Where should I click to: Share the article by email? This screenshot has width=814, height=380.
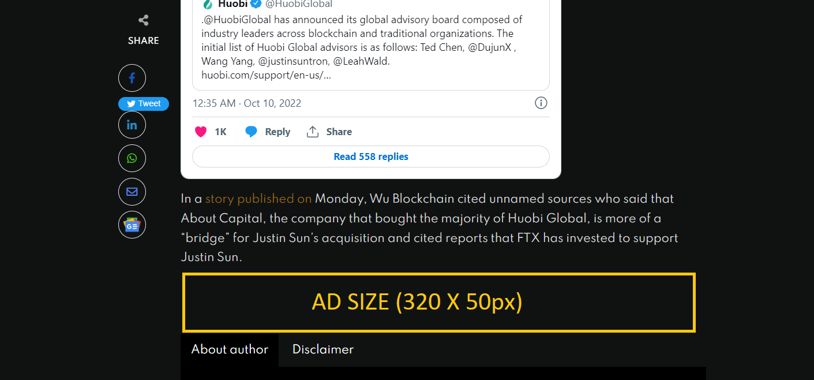point(132,192)
